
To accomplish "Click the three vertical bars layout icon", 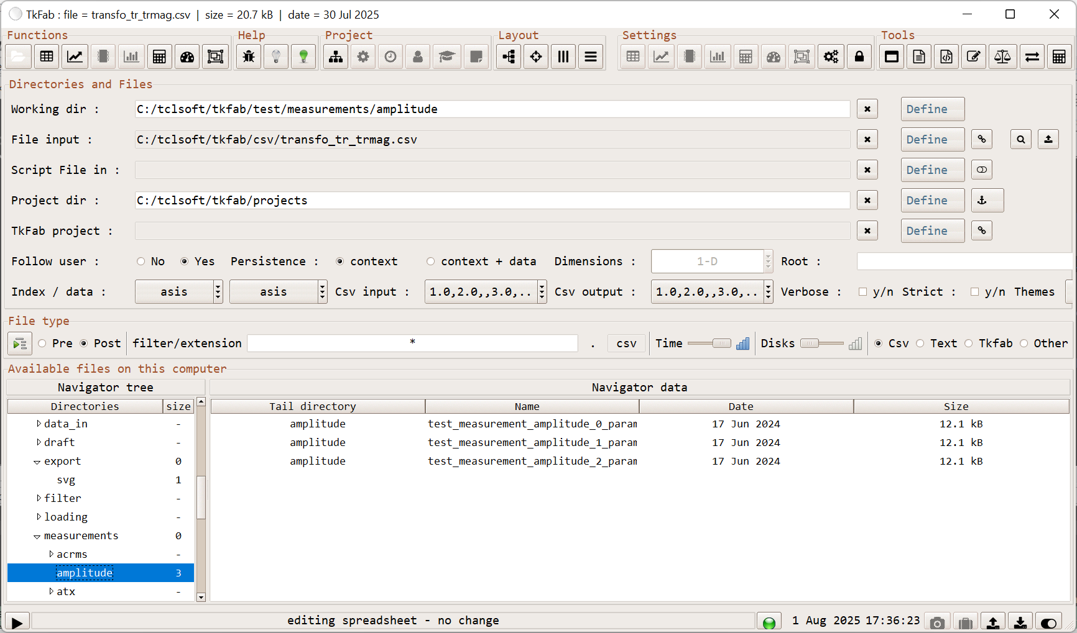I will point(563,57).
